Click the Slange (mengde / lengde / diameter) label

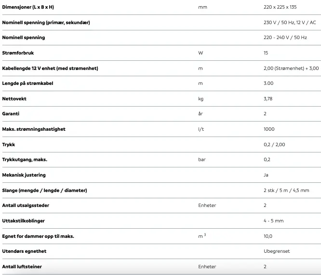[x=45, y=191]
